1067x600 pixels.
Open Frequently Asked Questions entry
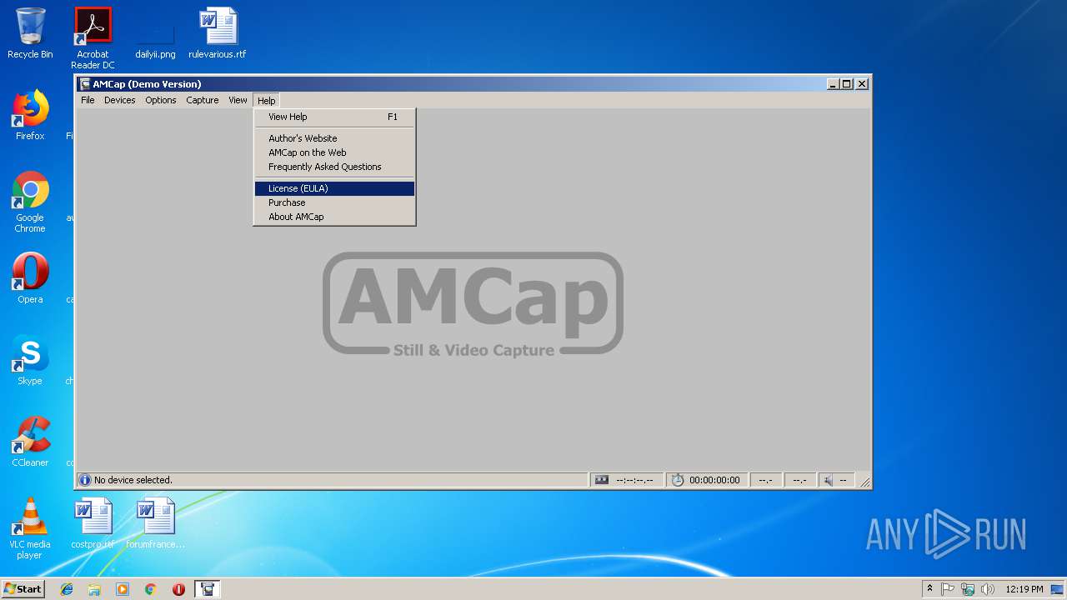tap(334, 167)
